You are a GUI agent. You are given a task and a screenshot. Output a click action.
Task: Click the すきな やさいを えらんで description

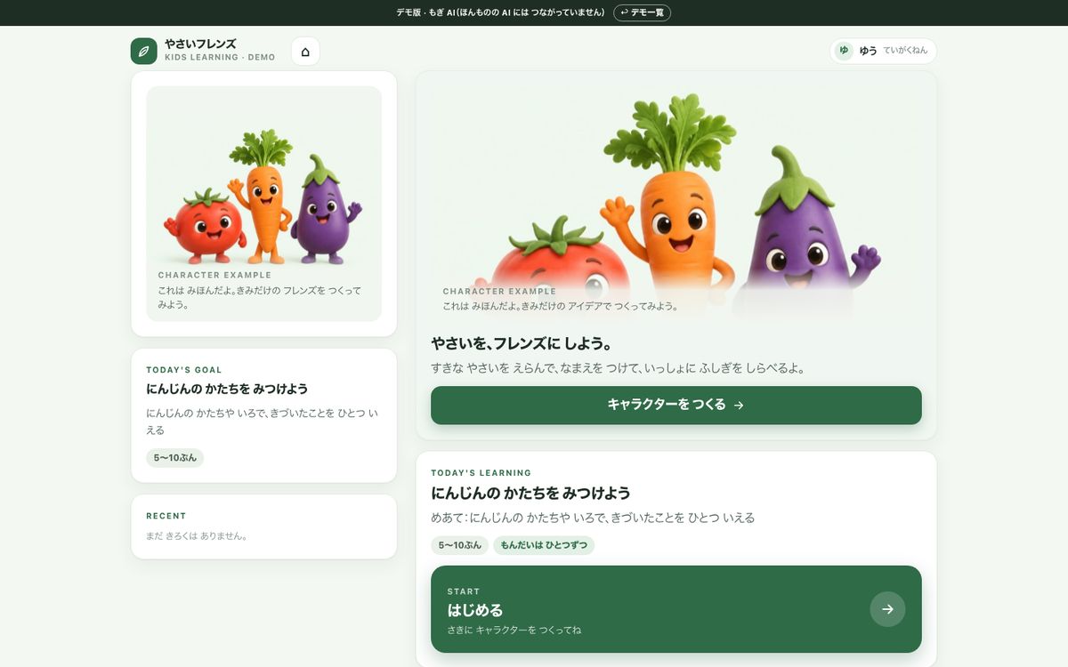point(618,368)
